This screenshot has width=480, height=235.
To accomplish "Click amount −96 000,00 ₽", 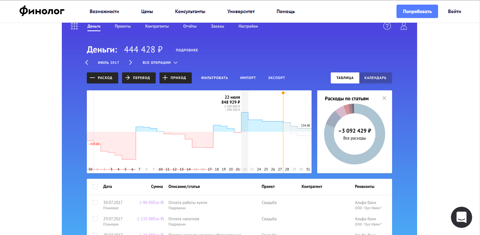I will pos(152,203).
